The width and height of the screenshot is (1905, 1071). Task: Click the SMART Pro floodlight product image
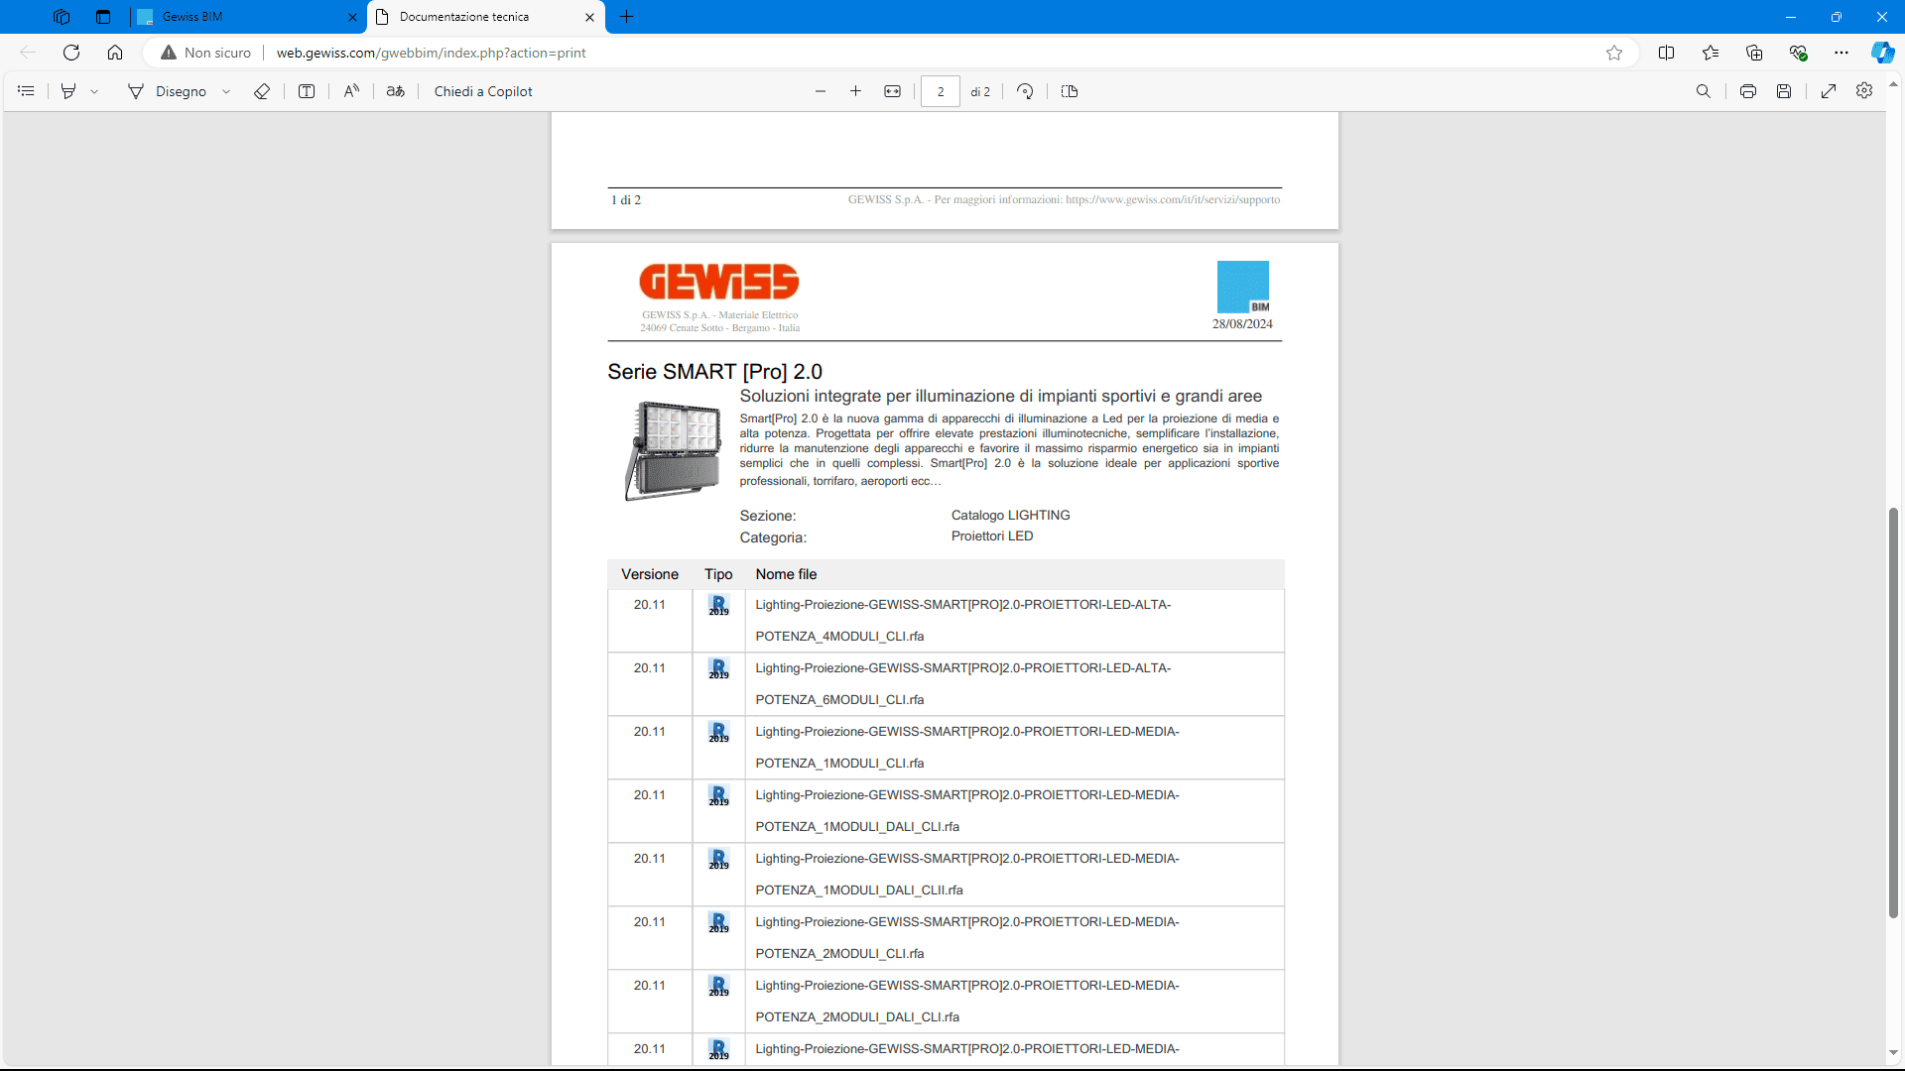pyautogui.click(x=673, y=450)
